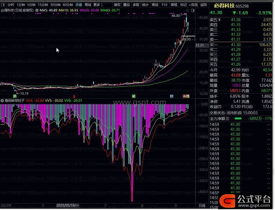The height and width of the screenshot is (210, 275).
Task: Switch to the 周线 weekly tab
Action: pyautogui.click(x=88, y=5)
